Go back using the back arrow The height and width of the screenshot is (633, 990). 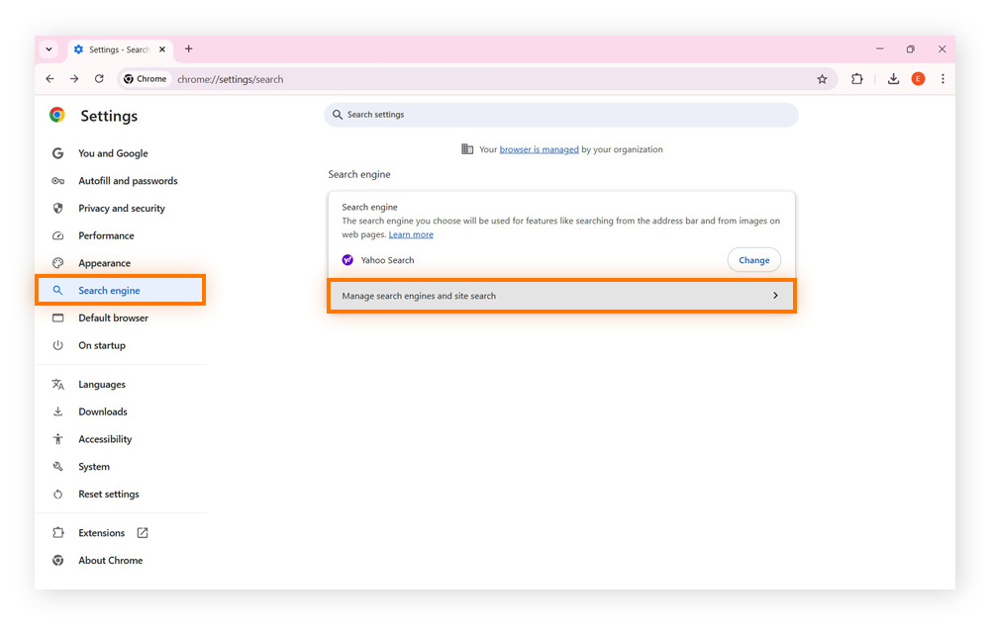pyautogui.click(x=49, y=78)
